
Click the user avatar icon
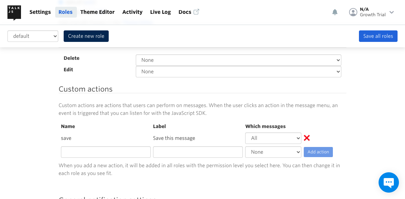[353, 12]
